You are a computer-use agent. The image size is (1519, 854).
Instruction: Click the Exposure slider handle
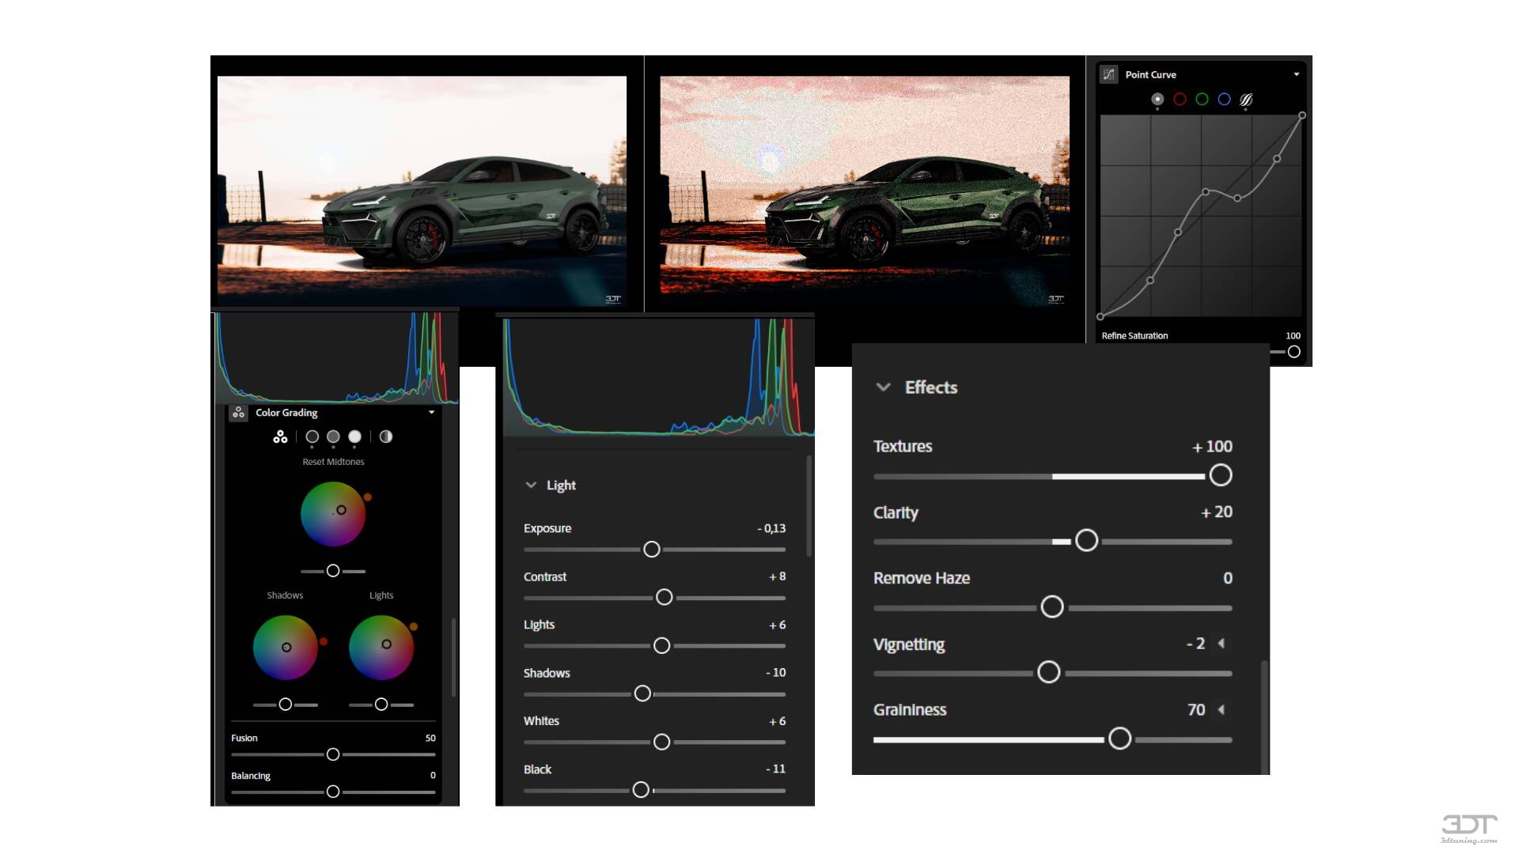(x=651, y=550)
